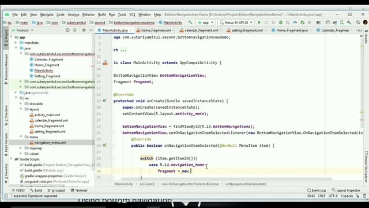Switch to the home_fragment.xml tab
Viewport: 369px width, 208px height.
[x=156, y=30]
